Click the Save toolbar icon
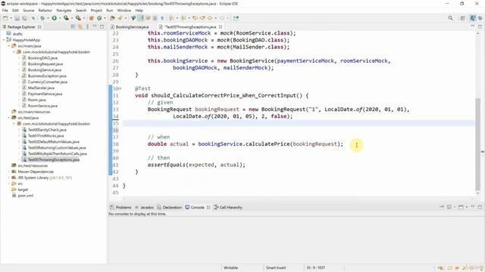This screenshot has width=485, height=272. tap(17, 18)
